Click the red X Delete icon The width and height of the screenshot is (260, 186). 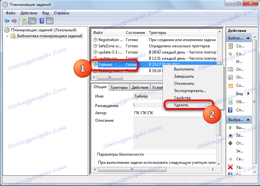point(230,167)
